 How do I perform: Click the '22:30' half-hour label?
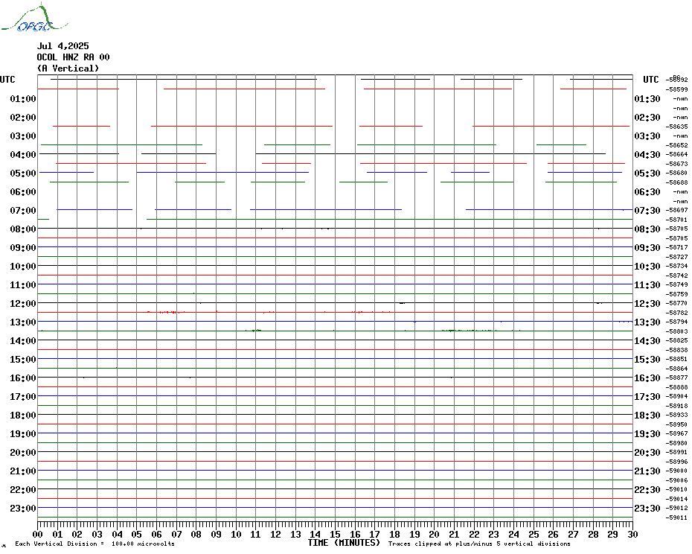pyautogui.click(x=647, y=489)
